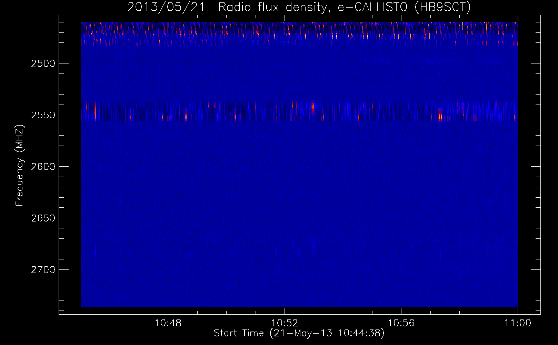The height and width of the screenshot is (345, 558).
Task: Click the 10:52 time tick label
Action: pyautogui.click(x=285, y=323)
